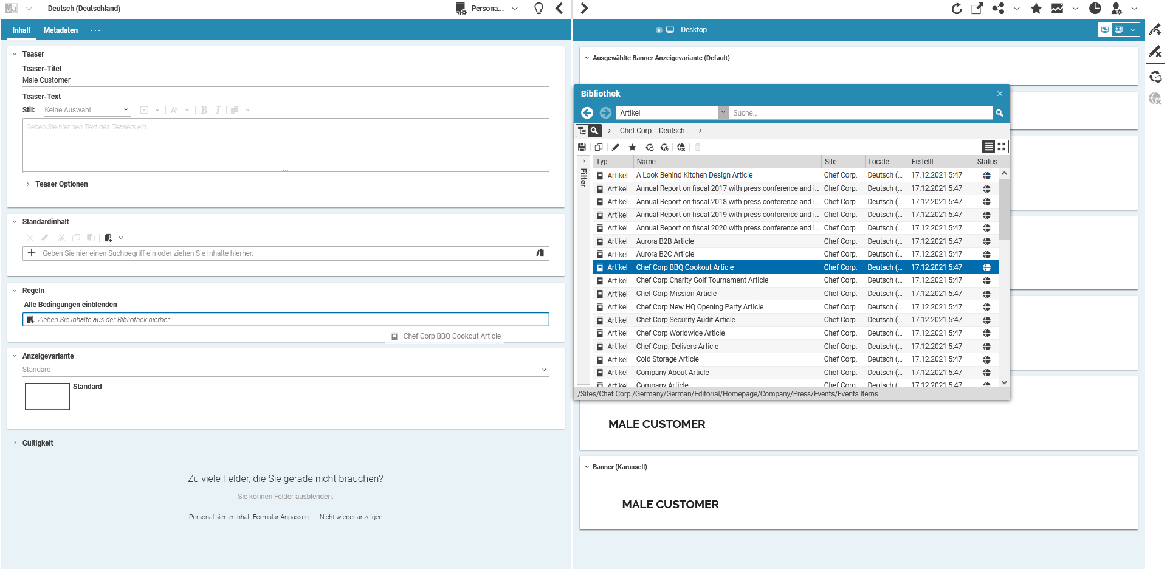Click the magnifier search button in Bibliothek
This screenshot has width=1167, height=569.
(x=1000, y=113)
